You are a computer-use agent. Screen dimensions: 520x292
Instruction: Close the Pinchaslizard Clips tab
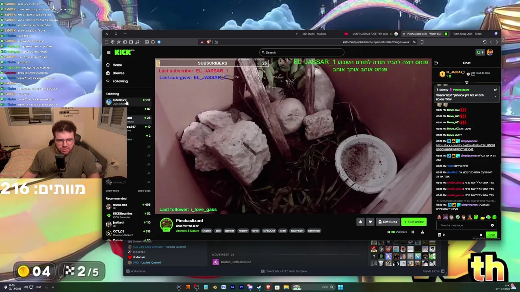tap(404, 34)
